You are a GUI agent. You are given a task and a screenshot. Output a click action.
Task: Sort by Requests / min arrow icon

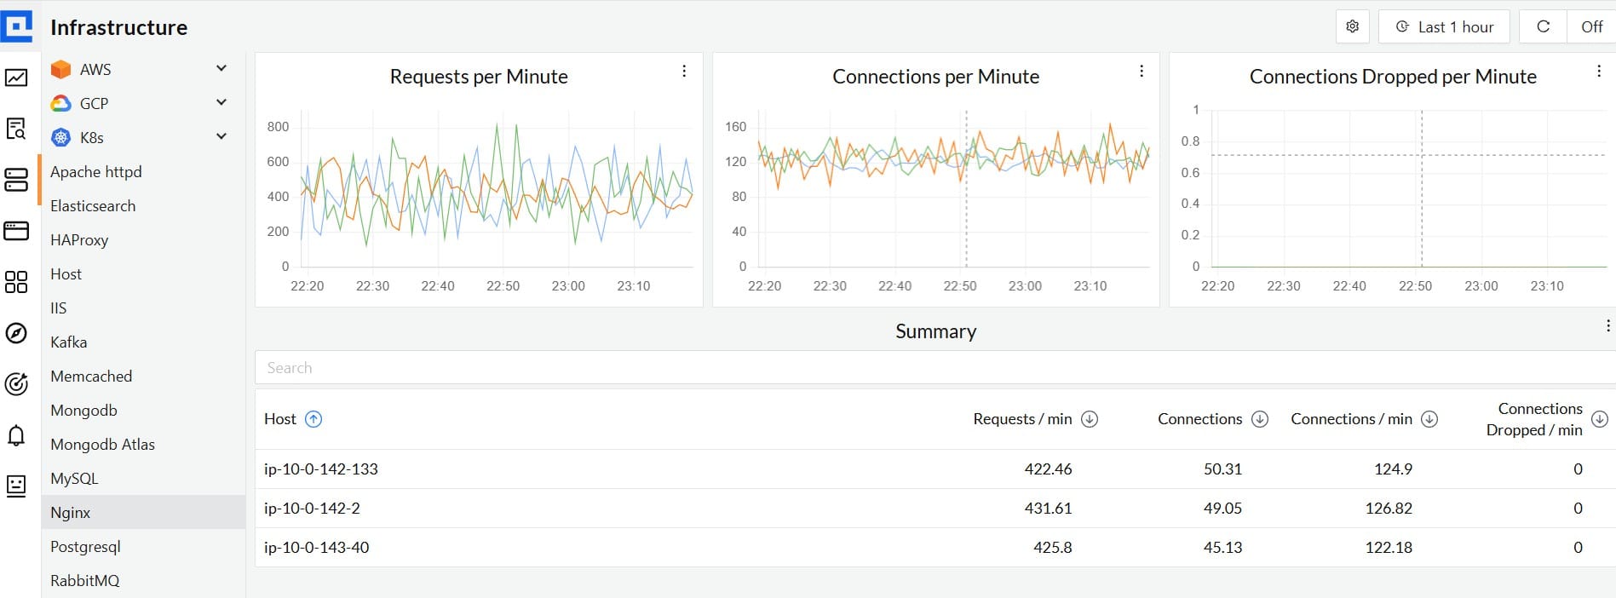tap(1090, 419)
